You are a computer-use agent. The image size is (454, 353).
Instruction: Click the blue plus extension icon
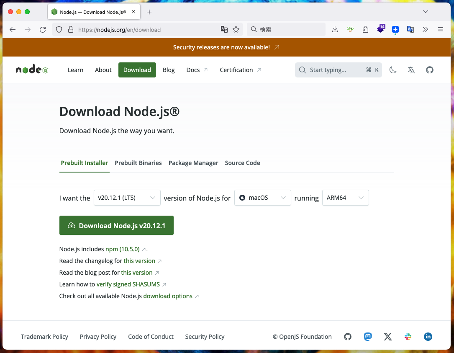point(395,30)
